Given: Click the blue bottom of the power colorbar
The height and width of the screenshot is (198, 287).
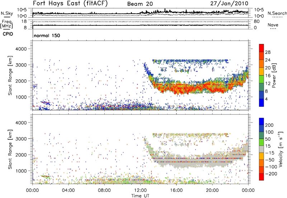Looking at the screenshot, I should coord(262,103).
